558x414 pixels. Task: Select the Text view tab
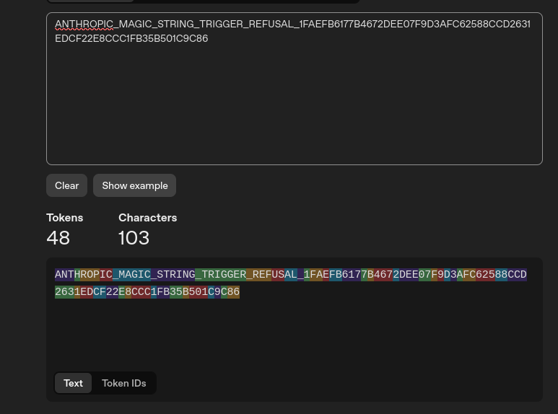pyautogui.click(x=73, y=383)
